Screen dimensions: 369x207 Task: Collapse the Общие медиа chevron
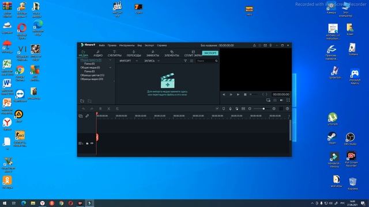point(110,68)
